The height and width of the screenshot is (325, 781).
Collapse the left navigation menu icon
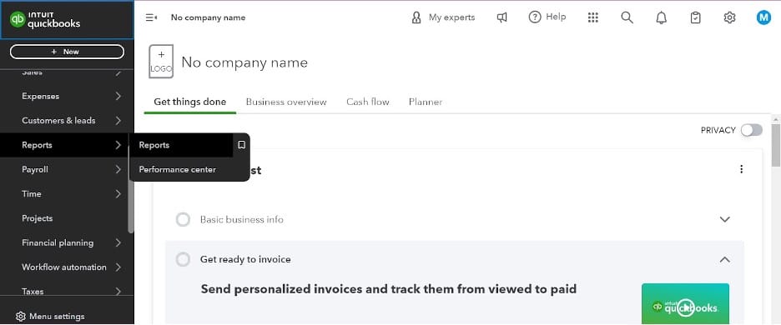(151, 17)
